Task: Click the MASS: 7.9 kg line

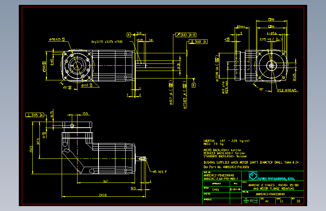Action: [x=214, y=144]
